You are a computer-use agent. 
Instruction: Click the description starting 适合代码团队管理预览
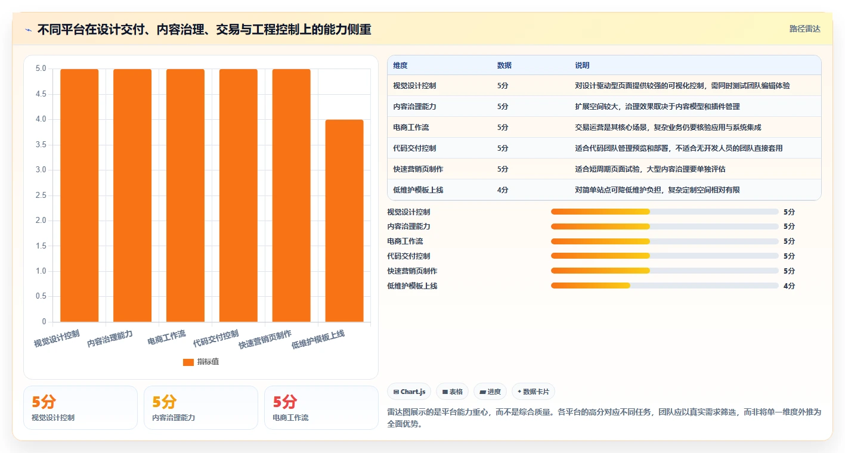679,148
